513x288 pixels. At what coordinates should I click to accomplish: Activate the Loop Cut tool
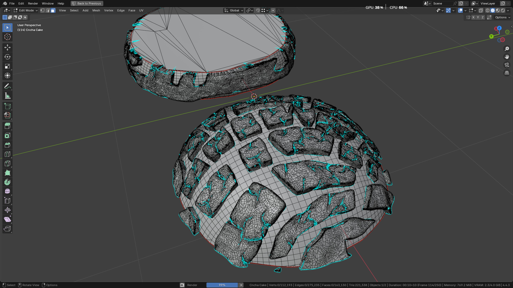coord(7,154)
